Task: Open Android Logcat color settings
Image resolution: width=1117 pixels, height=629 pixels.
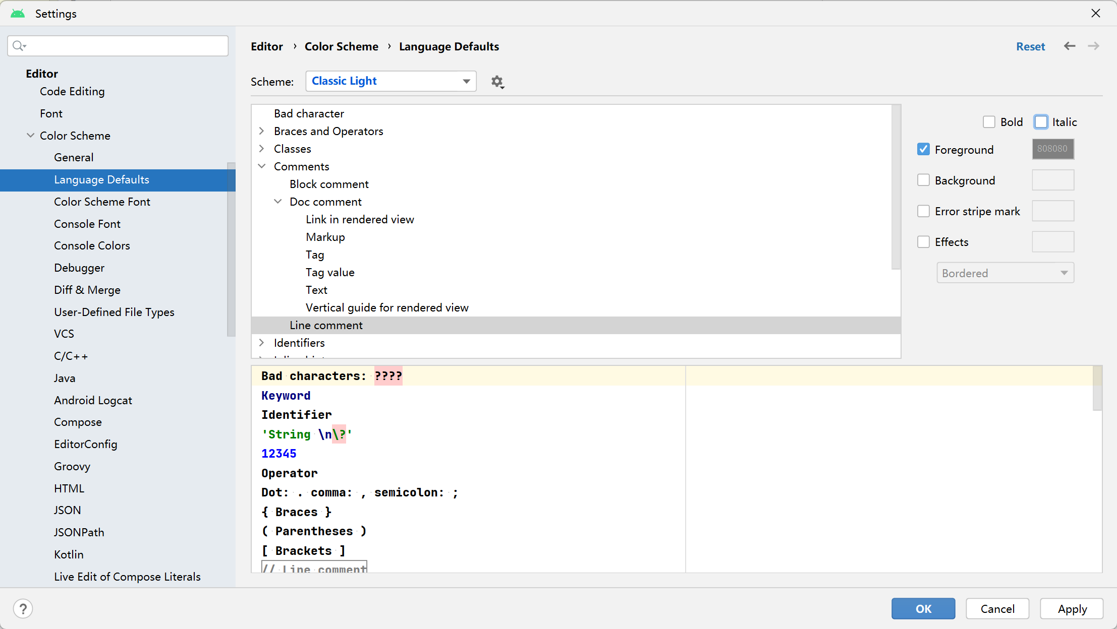Action: [x=93, y=400]
